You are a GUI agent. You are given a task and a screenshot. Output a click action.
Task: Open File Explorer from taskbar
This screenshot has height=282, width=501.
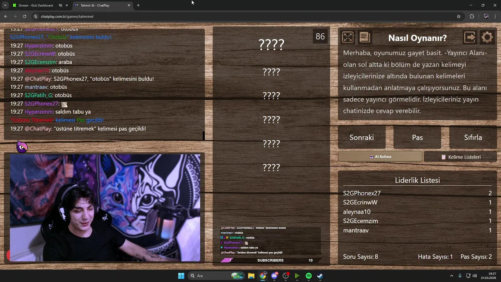(x=251, y=276)
